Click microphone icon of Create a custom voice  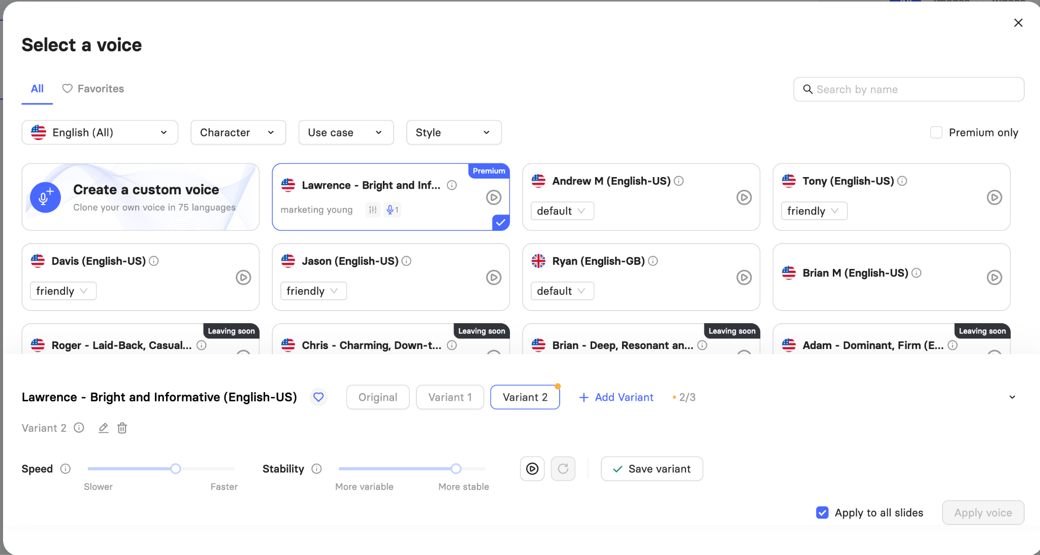coord(45,197)
